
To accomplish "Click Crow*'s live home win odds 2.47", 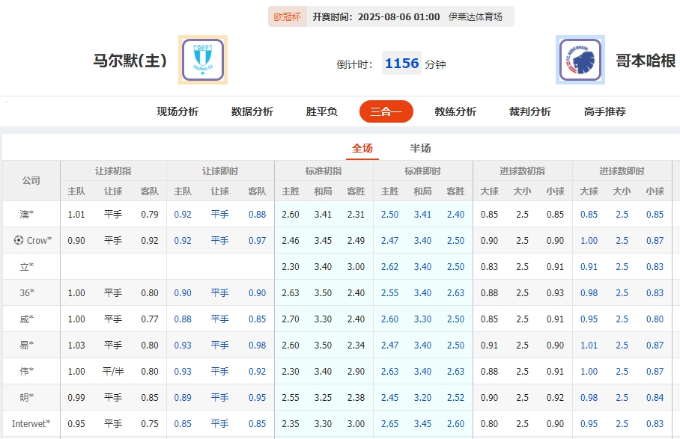I will (389, 241).
